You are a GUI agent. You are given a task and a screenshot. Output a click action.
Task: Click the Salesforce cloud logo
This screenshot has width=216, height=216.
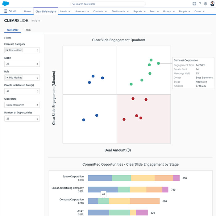6,4
